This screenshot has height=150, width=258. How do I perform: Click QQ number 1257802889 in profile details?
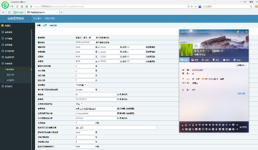pos(197,70)
